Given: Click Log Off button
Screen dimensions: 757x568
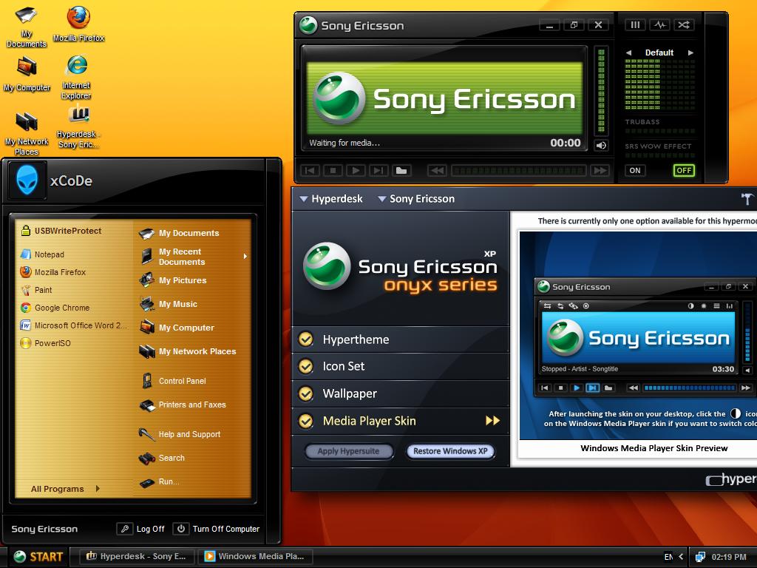Looking at the screenshot, I should [x=141, y=529].
